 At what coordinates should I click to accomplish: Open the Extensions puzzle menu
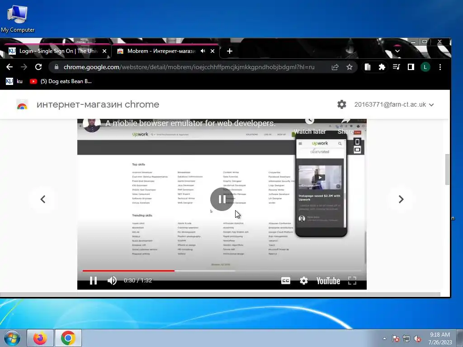[382, 67]
